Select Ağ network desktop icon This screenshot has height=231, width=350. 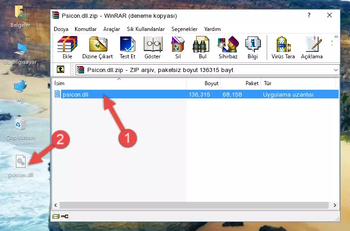pyautogui.click(x=20, y=91)
